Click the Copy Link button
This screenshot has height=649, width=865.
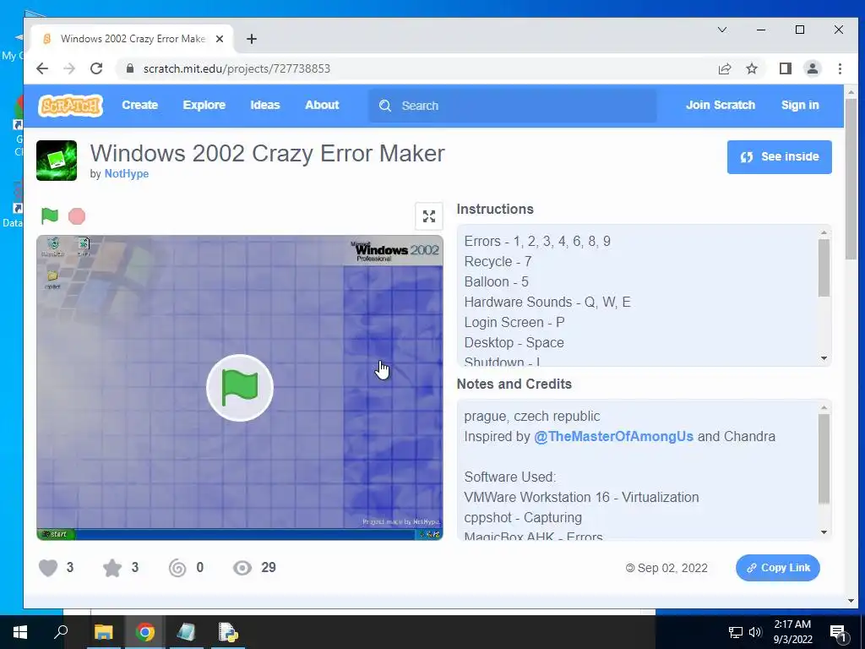point(778,568)
